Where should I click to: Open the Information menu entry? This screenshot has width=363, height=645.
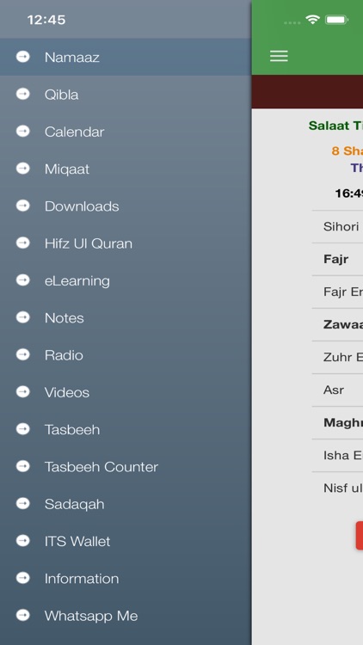(126, 579)
